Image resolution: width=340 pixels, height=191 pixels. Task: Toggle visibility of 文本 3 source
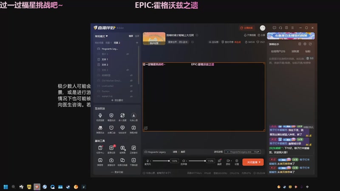click(x=128, y=70)
